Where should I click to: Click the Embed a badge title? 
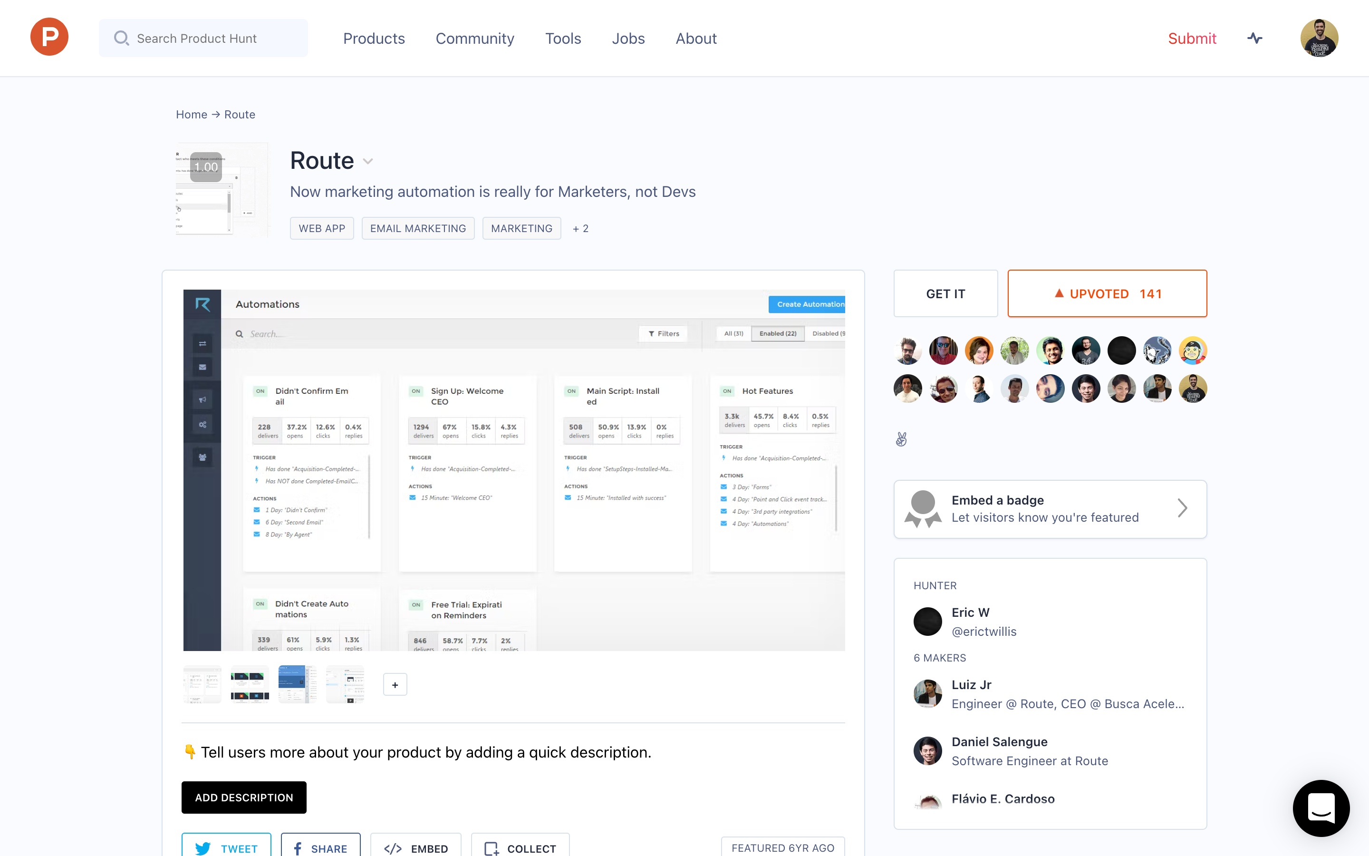pos(997,500)
